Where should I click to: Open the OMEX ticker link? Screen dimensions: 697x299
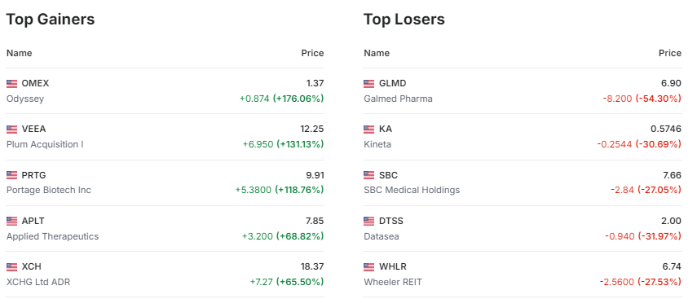click(35, 84)
